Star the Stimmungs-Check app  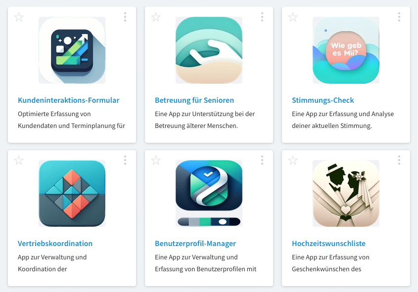click(293, 17)
